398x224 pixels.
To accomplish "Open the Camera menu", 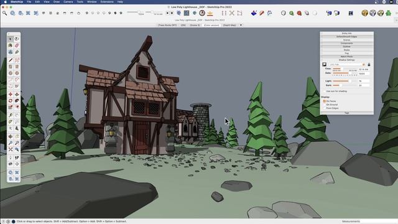I will tap(68, 2).
